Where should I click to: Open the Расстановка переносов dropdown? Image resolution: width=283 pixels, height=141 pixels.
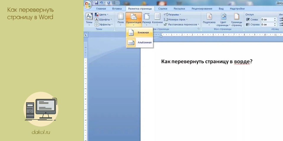181,24
